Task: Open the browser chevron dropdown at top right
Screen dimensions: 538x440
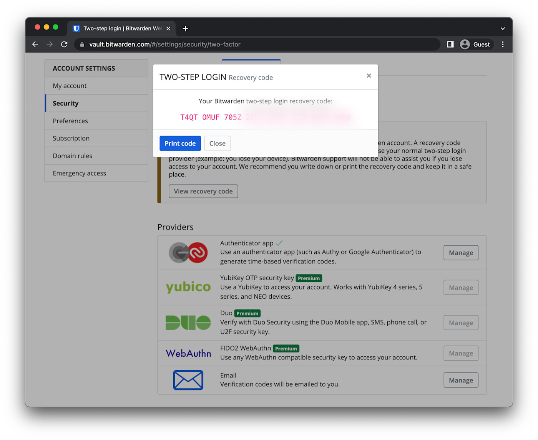Action: [502, 28]
